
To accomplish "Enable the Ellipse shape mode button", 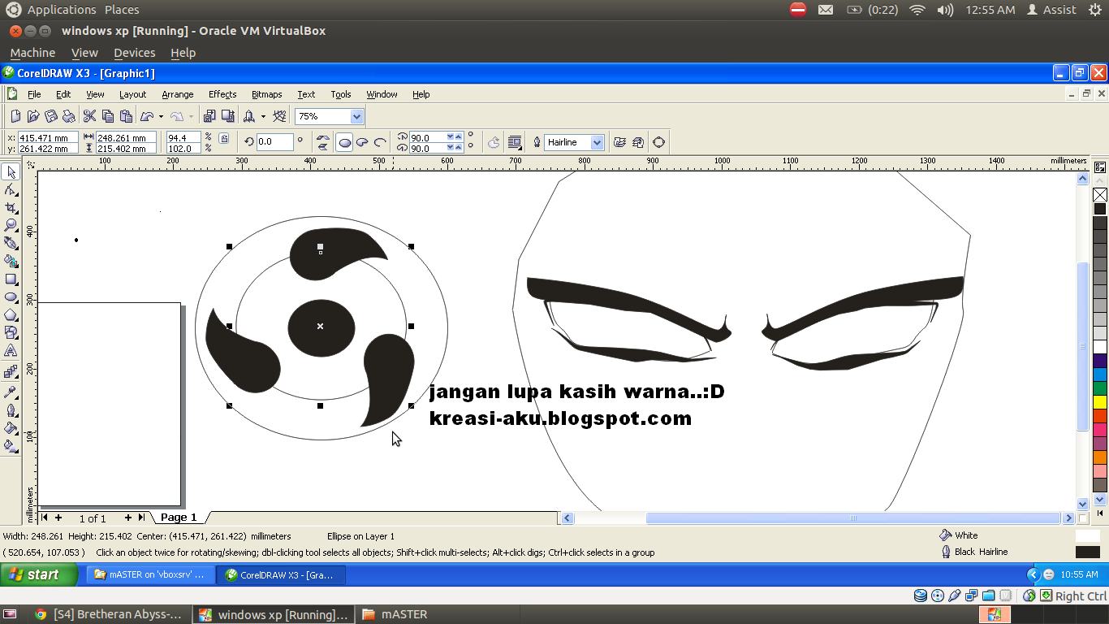I will (344, 142).
